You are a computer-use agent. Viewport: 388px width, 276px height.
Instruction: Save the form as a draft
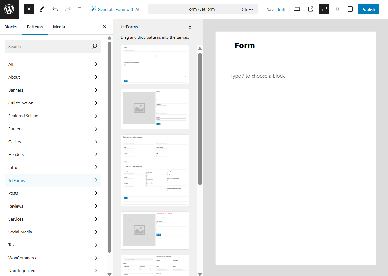[276, 9]
